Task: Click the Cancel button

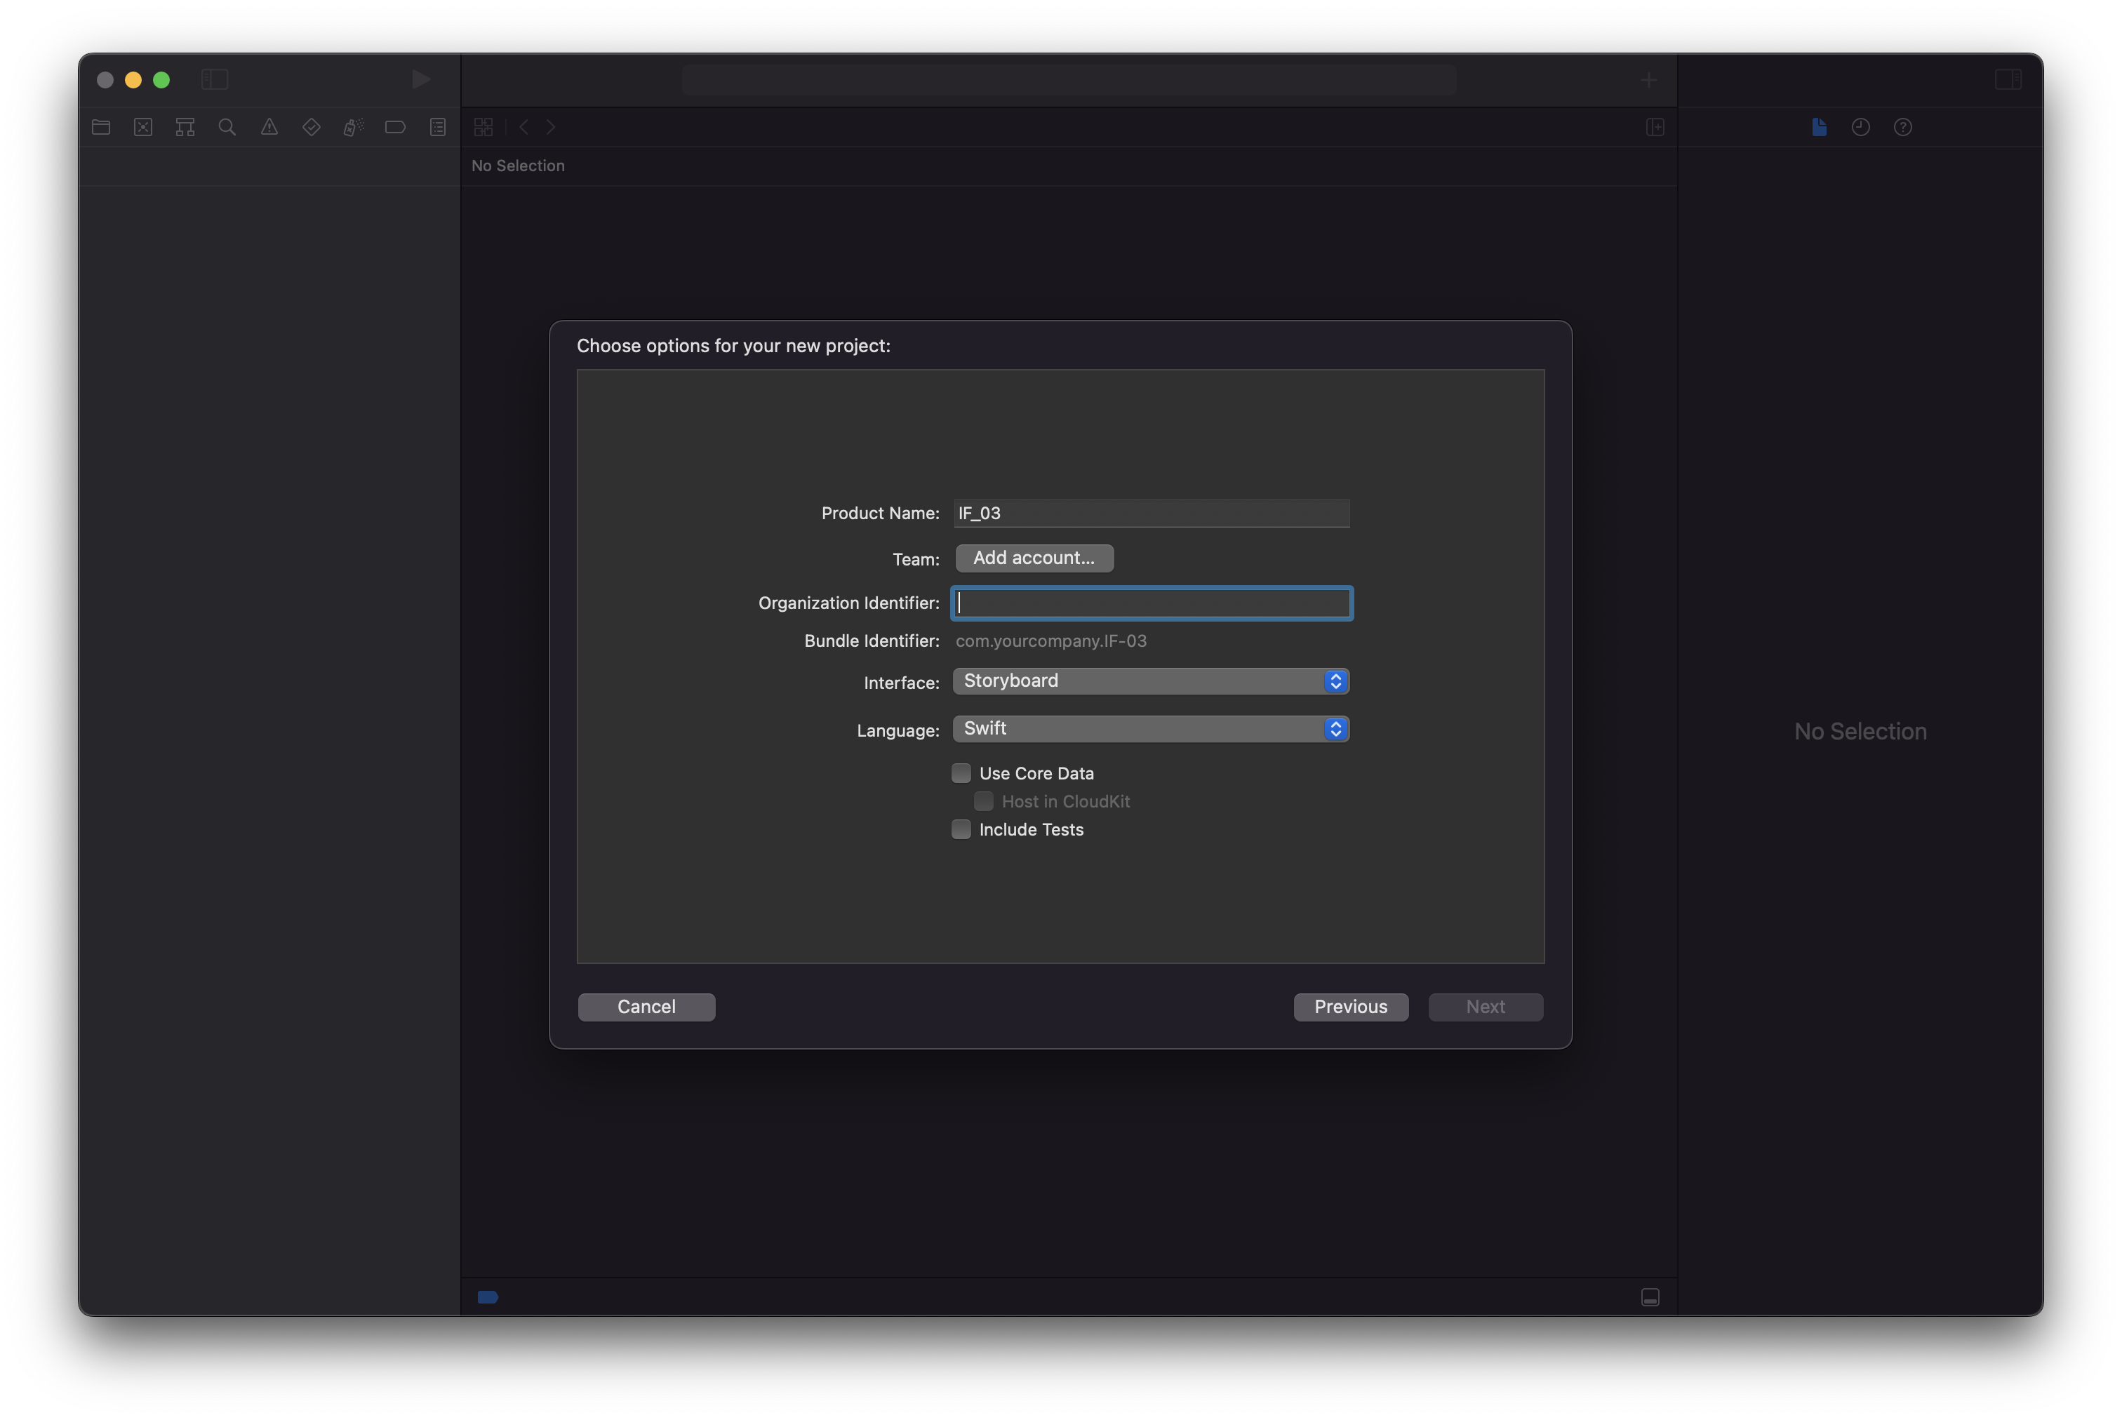Action: [x=647, y=1006]
